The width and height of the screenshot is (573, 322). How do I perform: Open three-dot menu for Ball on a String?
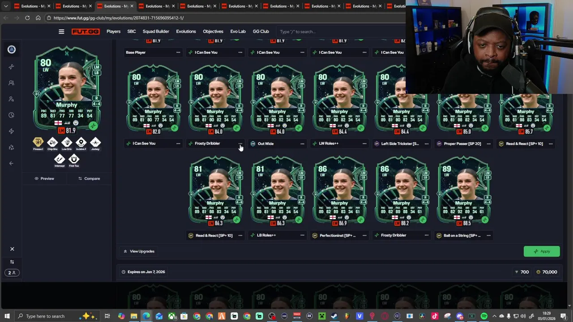point(488,235)
